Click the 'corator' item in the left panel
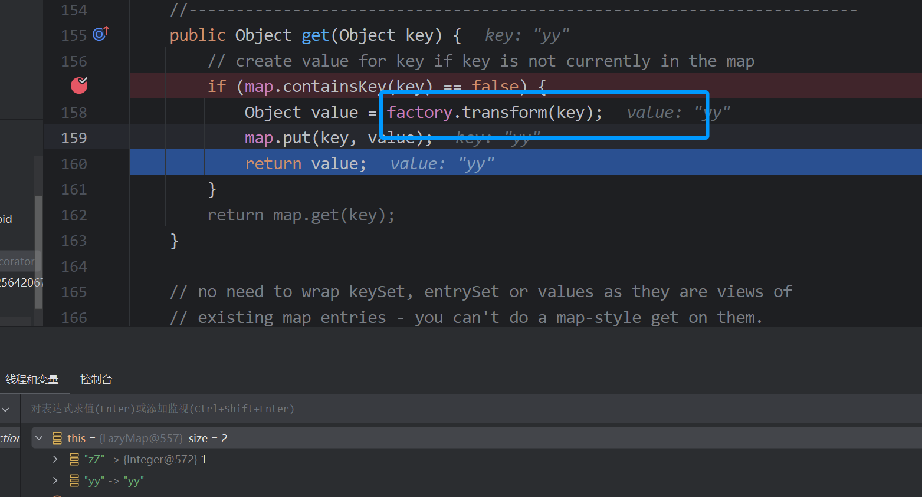 [x=18, y=261]
